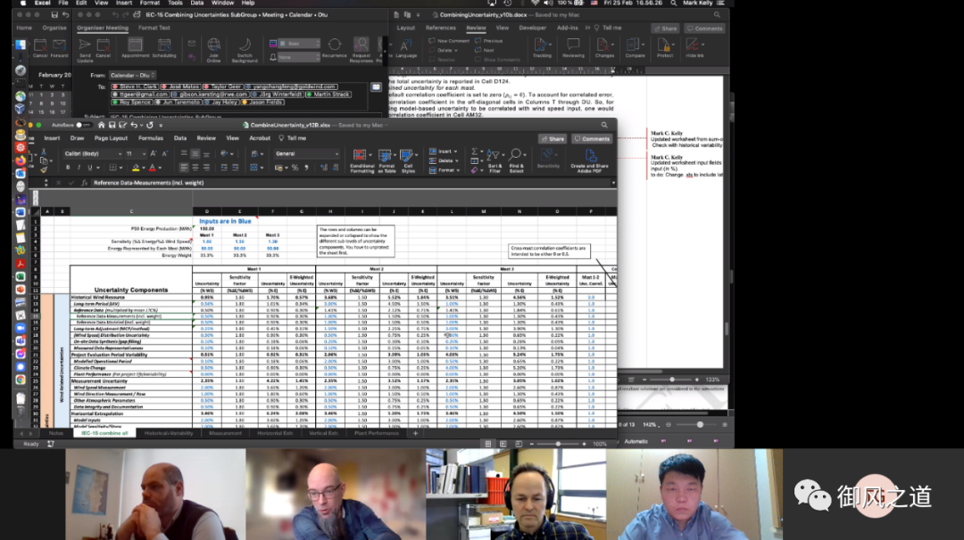Viewport: 964px width, 540px height.
Task: Click Reviewing pane icon in Word
Action: tap(573, 48)
